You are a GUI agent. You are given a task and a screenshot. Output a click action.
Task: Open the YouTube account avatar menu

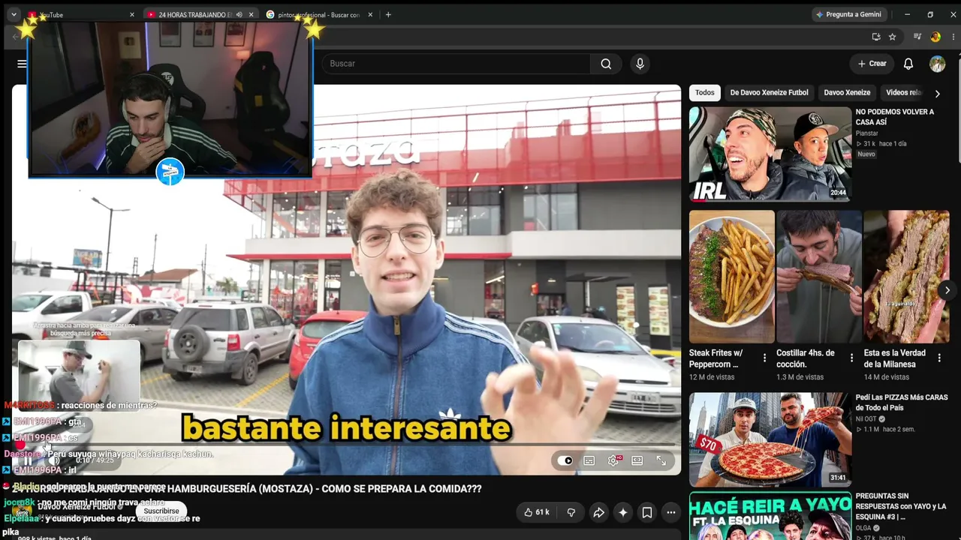click(x=937, y=64)
